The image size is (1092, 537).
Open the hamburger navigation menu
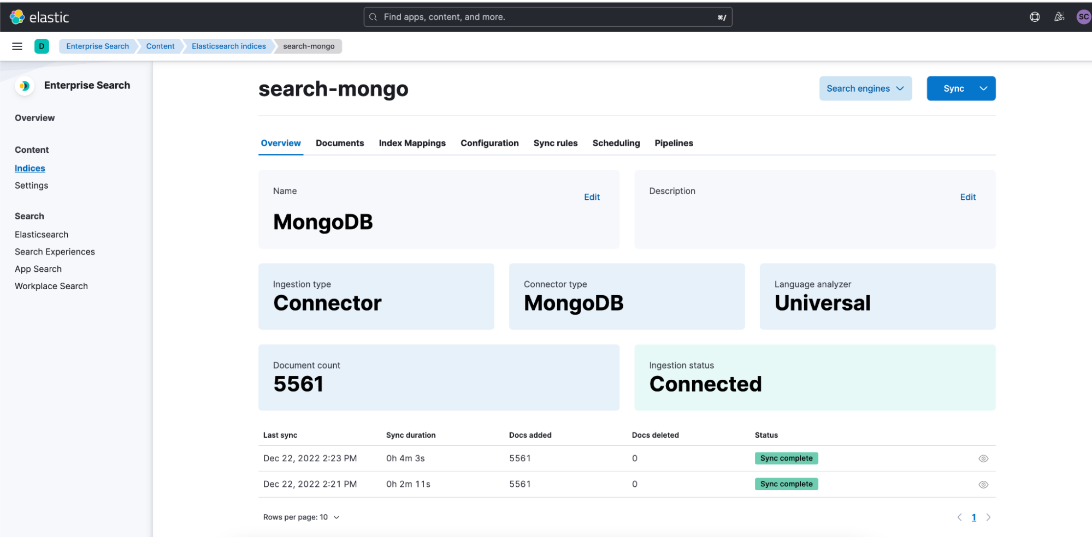(17, 46)
